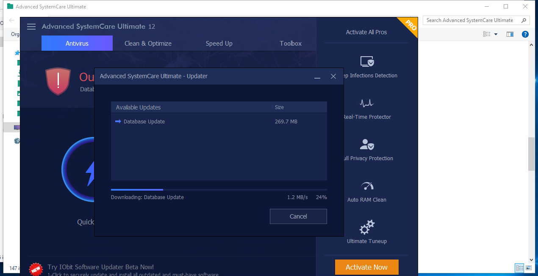This screenshot has height=276, width=538.
Task: Click the Available Updates column header
Action: click(x=138, y=107)
